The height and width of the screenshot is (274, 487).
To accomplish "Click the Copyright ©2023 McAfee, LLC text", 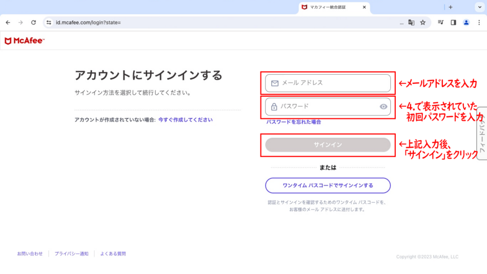I will (x=427, y=256).
